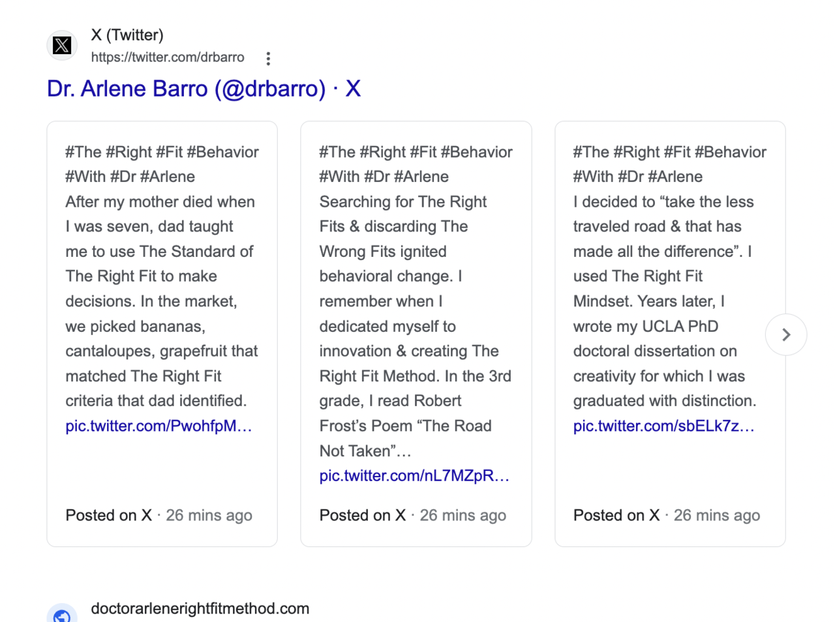The image size is (835, 622).
Task: Click the next arrow on tweet carousel
Action: (x=786, y=334)
